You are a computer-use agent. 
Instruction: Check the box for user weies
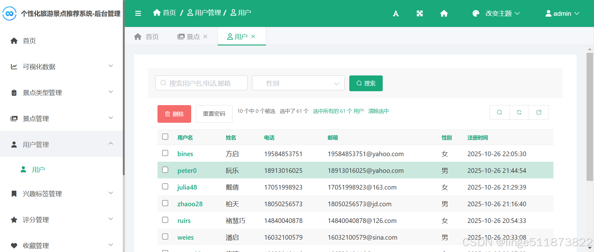pyautogui.click(x=165, y=237)
